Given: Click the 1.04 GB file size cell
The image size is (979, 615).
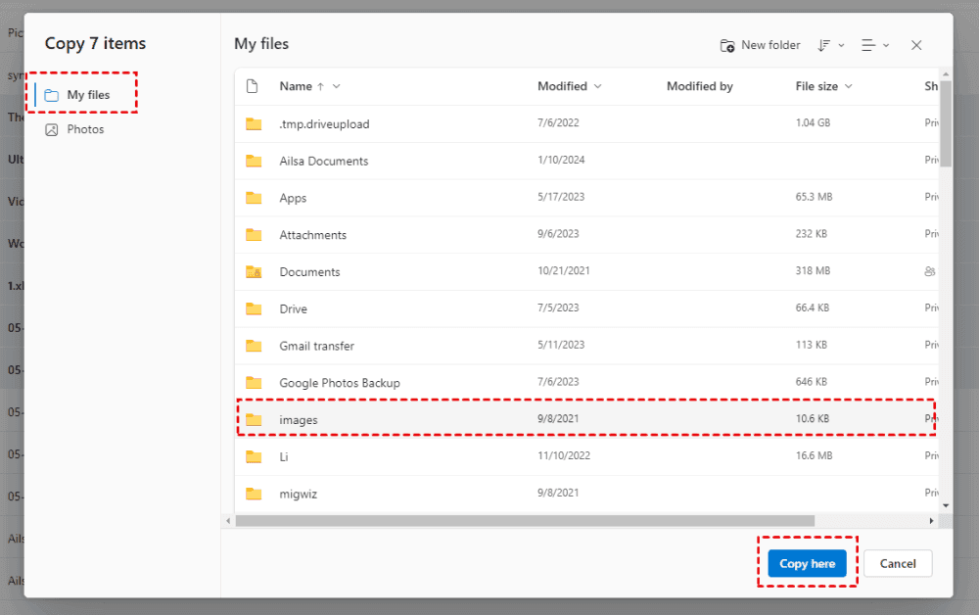Looking at the screenshot, I should pos(813,122).
